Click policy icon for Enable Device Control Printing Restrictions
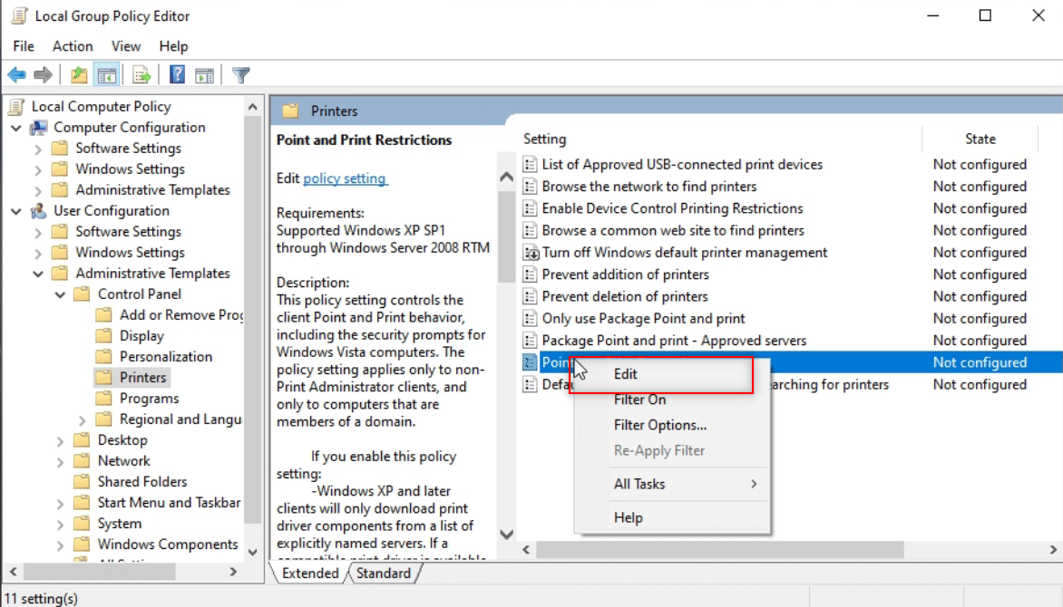 [531, 208]
